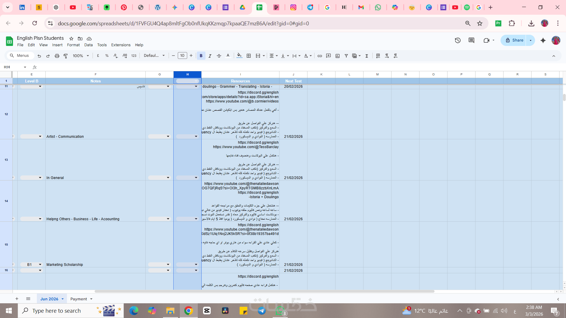566x318 pixels.
Task: Apply strikethrough formatting
Action: pyautogui.click(x=219, y=56)
